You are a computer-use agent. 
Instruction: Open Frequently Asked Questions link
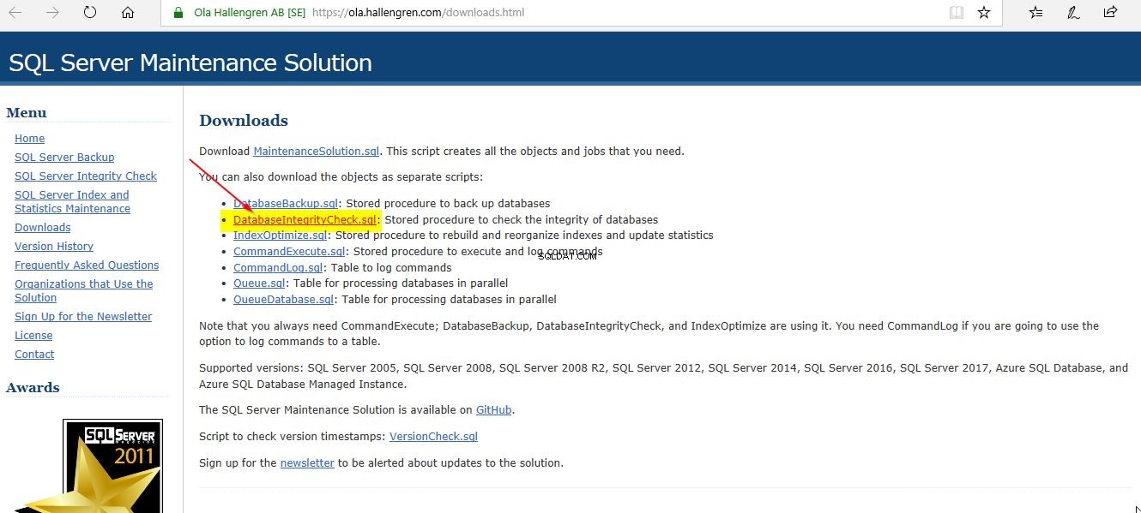(x=87, y=265)
